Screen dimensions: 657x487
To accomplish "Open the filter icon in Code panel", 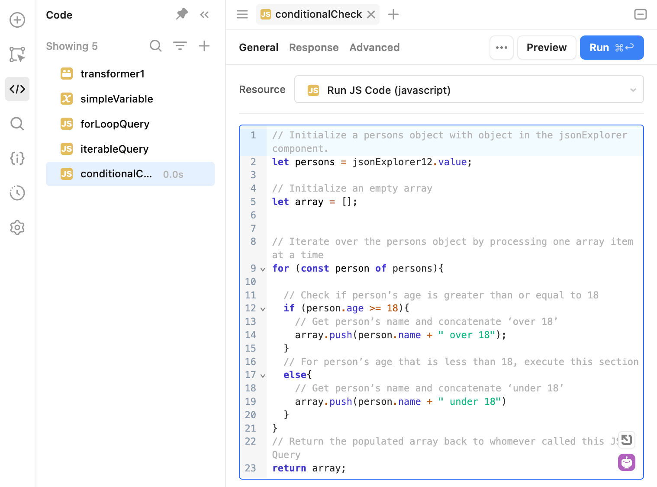I will pyautogui.click(x=180, y=46).
